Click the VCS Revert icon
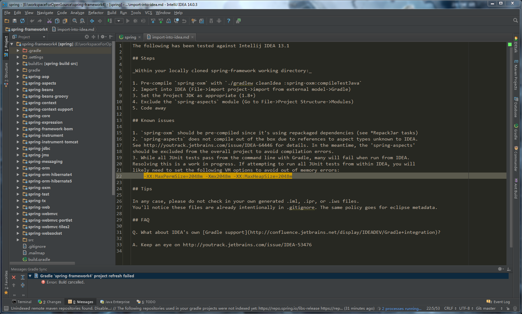The image size is (522, 314). coord(184,21)
